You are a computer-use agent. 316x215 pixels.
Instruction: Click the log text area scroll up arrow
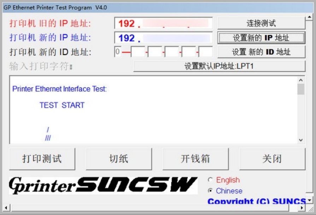point(301,80)
